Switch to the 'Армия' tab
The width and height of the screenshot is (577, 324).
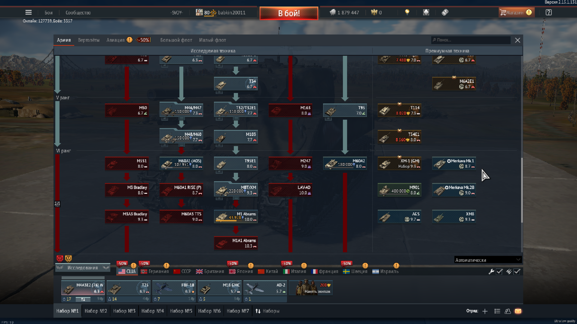click(x=64, y=40)
